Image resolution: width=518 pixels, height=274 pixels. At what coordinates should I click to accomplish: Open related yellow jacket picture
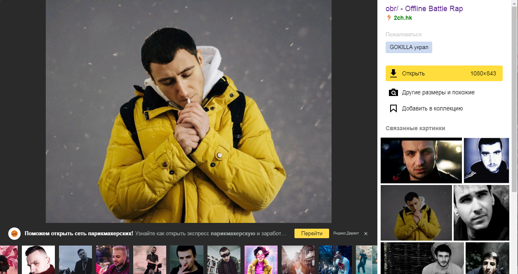(x=416, y=213)
